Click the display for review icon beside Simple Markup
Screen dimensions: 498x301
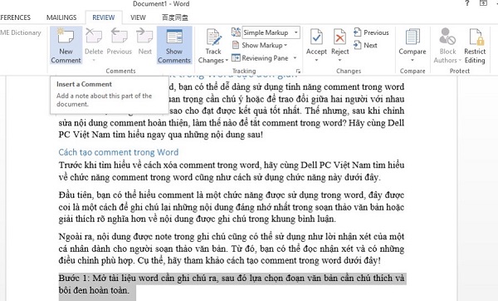(x=236, y=32)
